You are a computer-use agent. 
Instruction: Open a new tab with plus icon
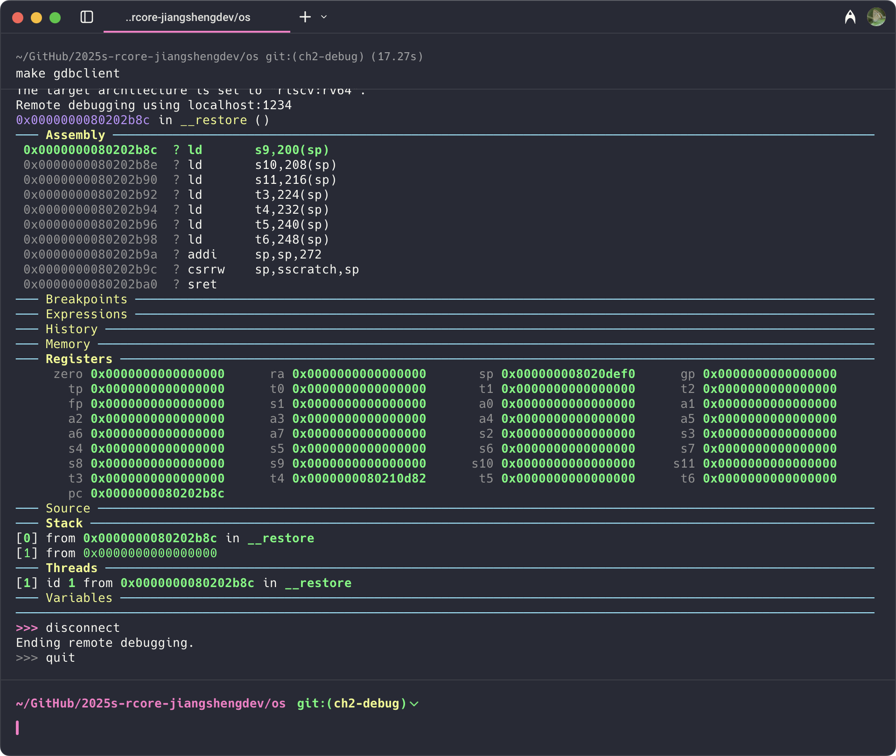tap(305, 17)
